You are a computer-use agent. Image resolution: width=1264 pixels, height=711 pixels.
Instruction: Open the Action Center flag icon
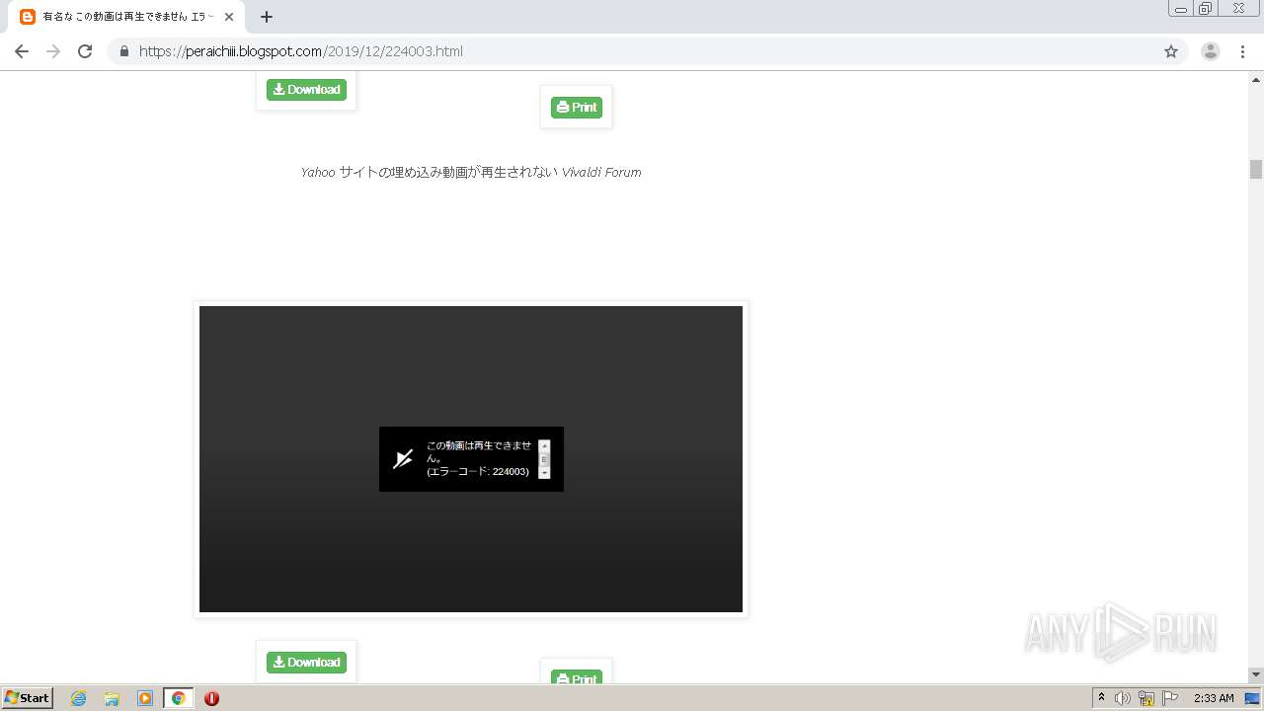tap(1170, 698)
